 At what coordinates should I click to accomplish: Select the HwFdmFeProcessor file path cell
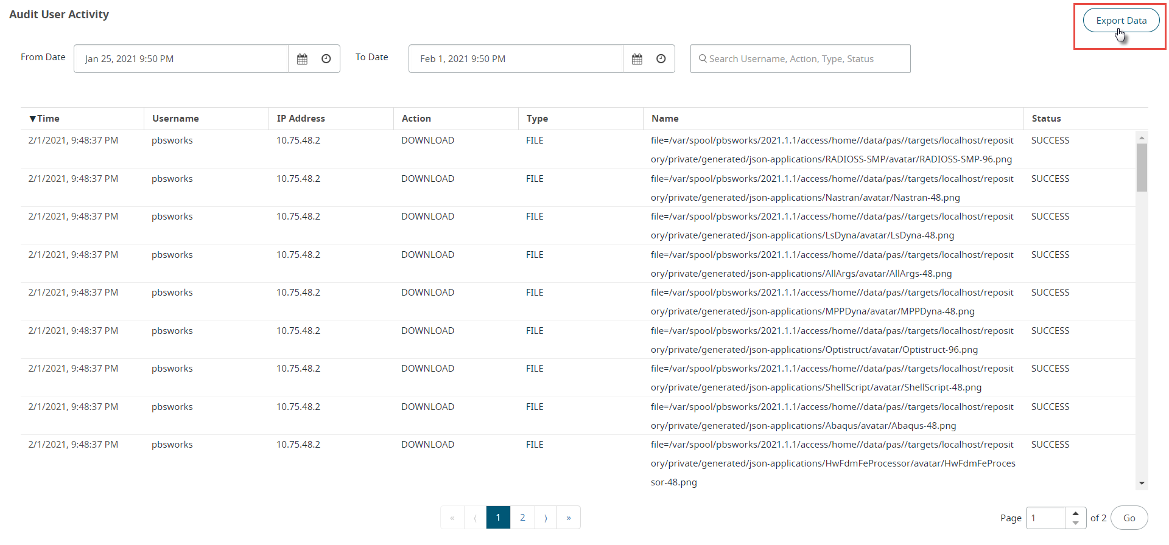point(833,463)
